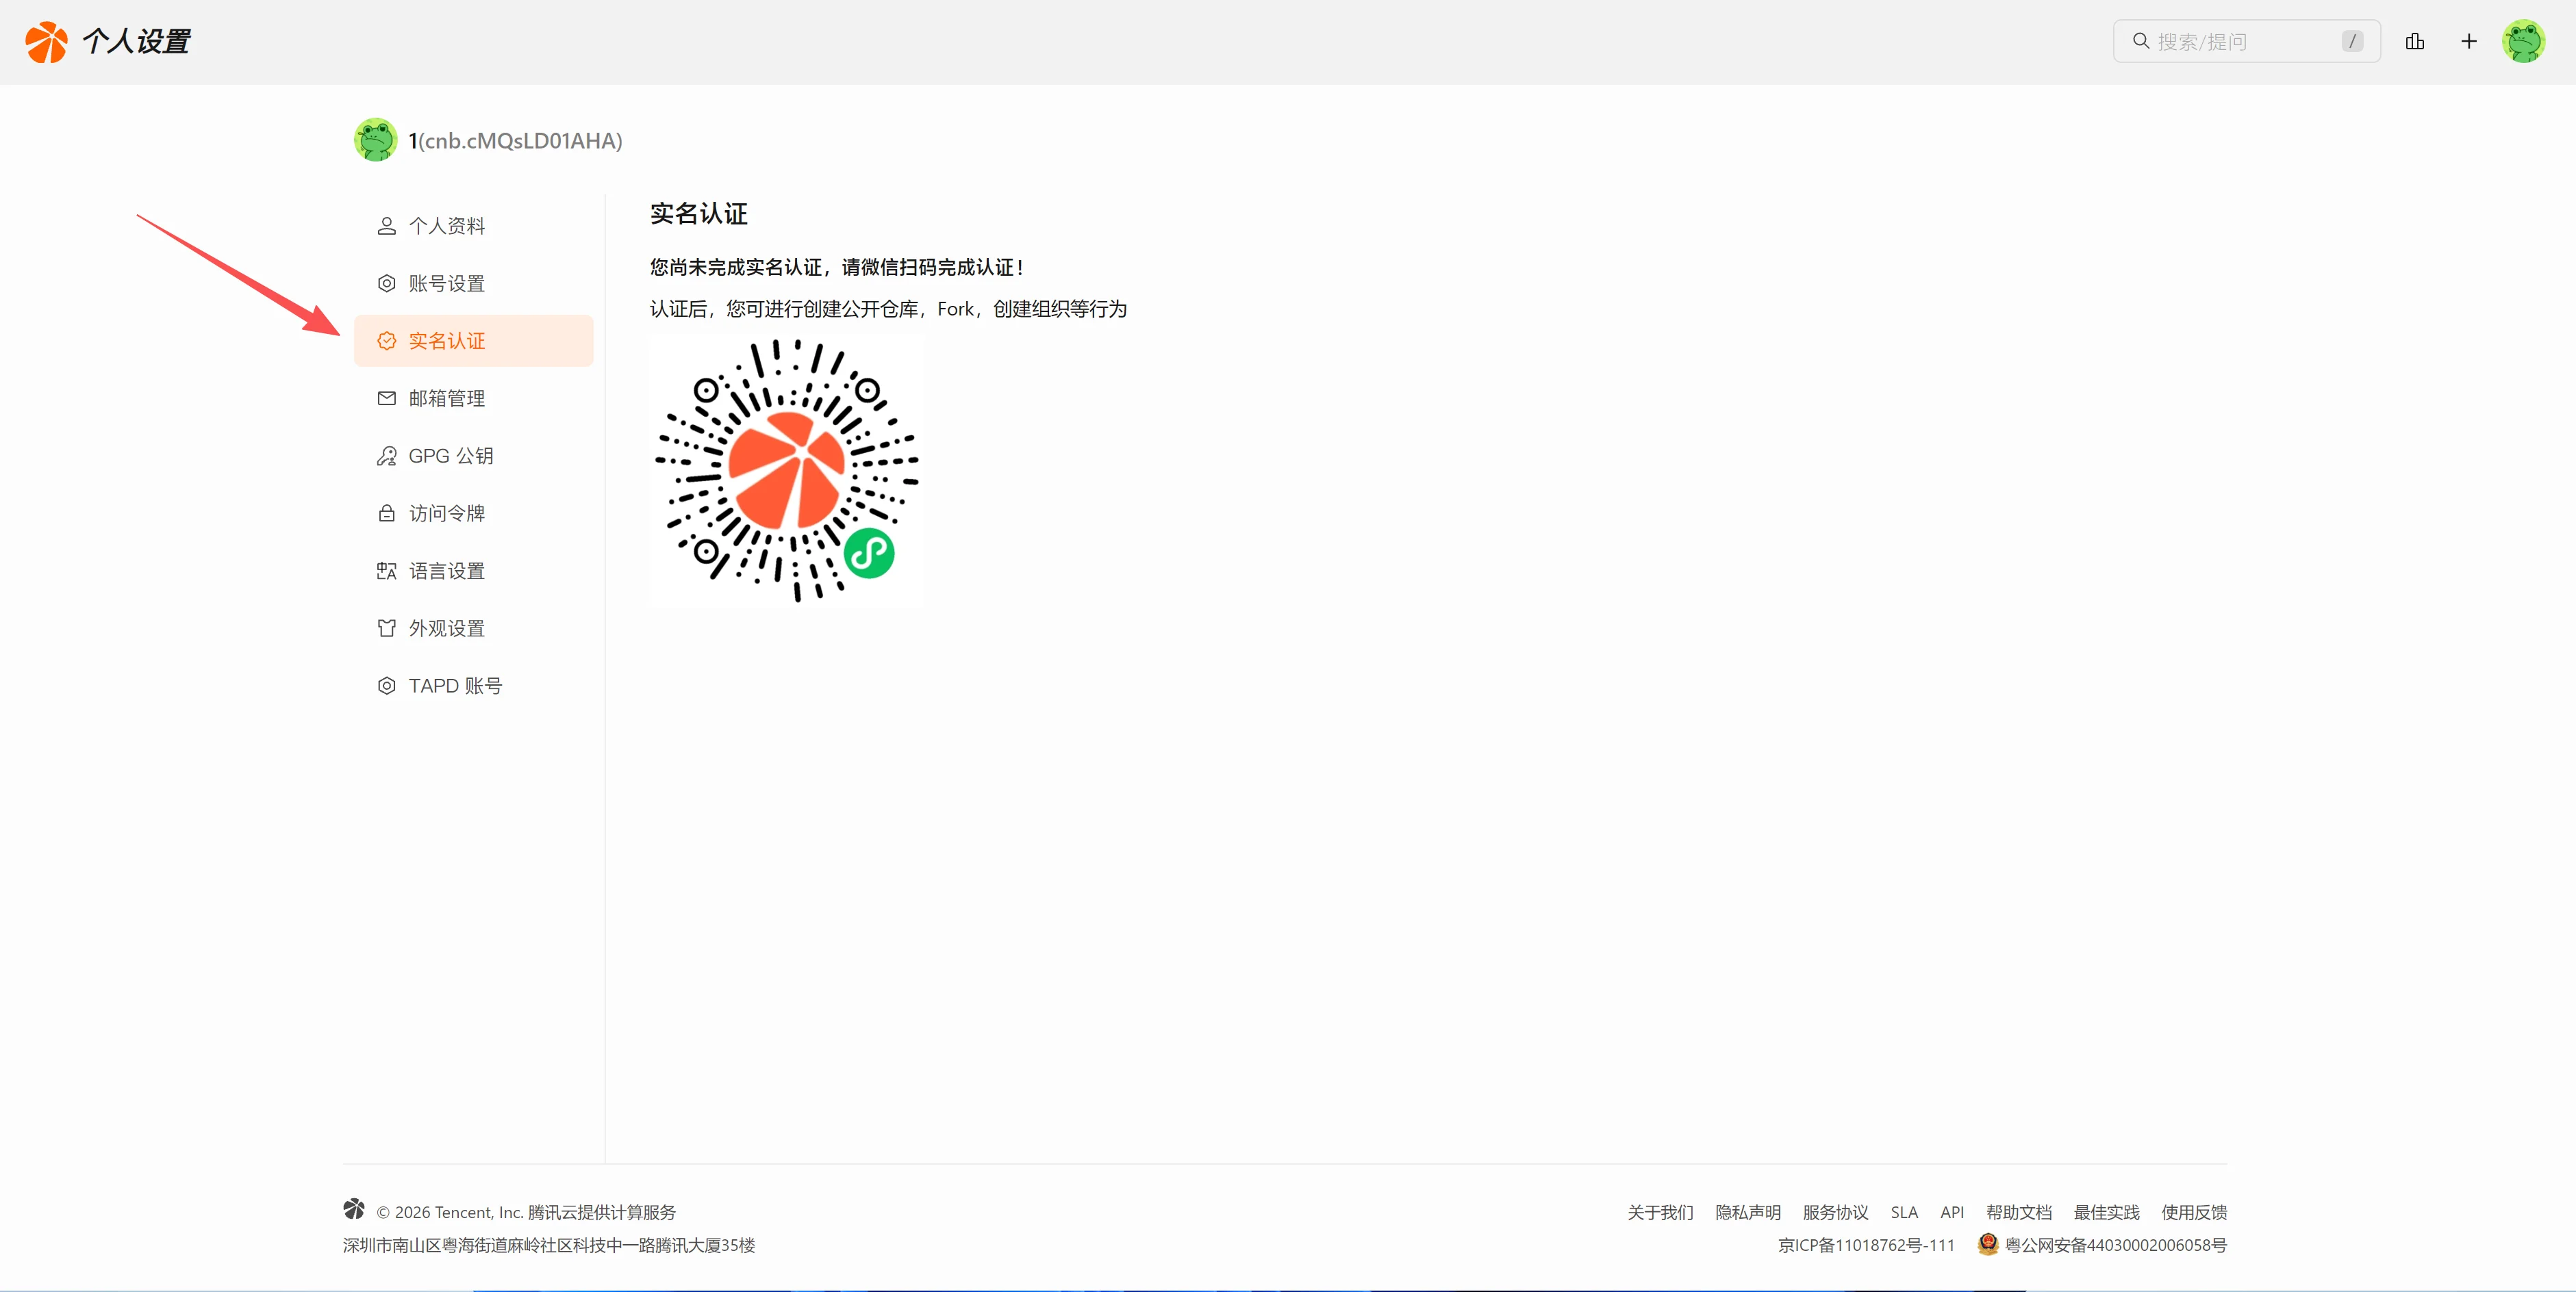This screenshot has height=1292, width=2576.
Task: Click the key-person icon next to GPG 公钥
Action: click(386, 456)
